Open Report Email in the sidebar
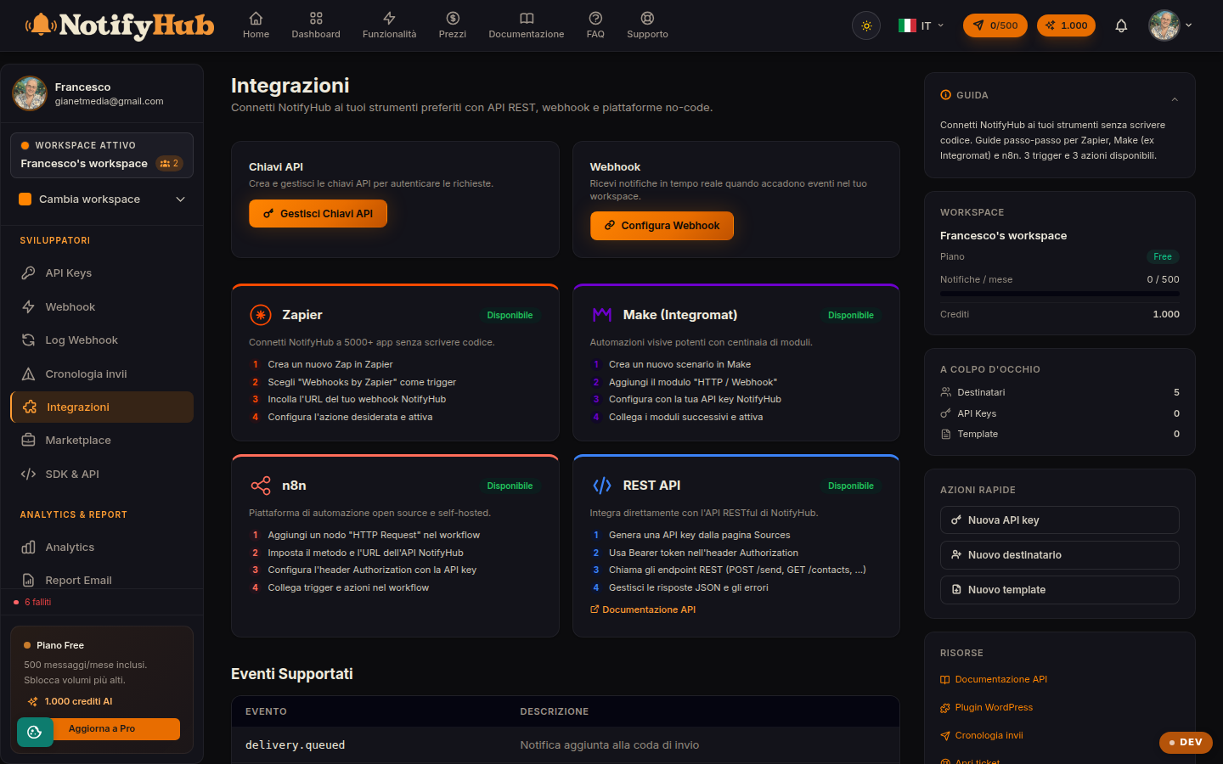 click(102, 580)
